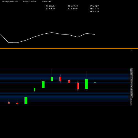Click the tallest green candle with the long upper wick
Viewport: 138px width, 138px height.
click(86, 84)
